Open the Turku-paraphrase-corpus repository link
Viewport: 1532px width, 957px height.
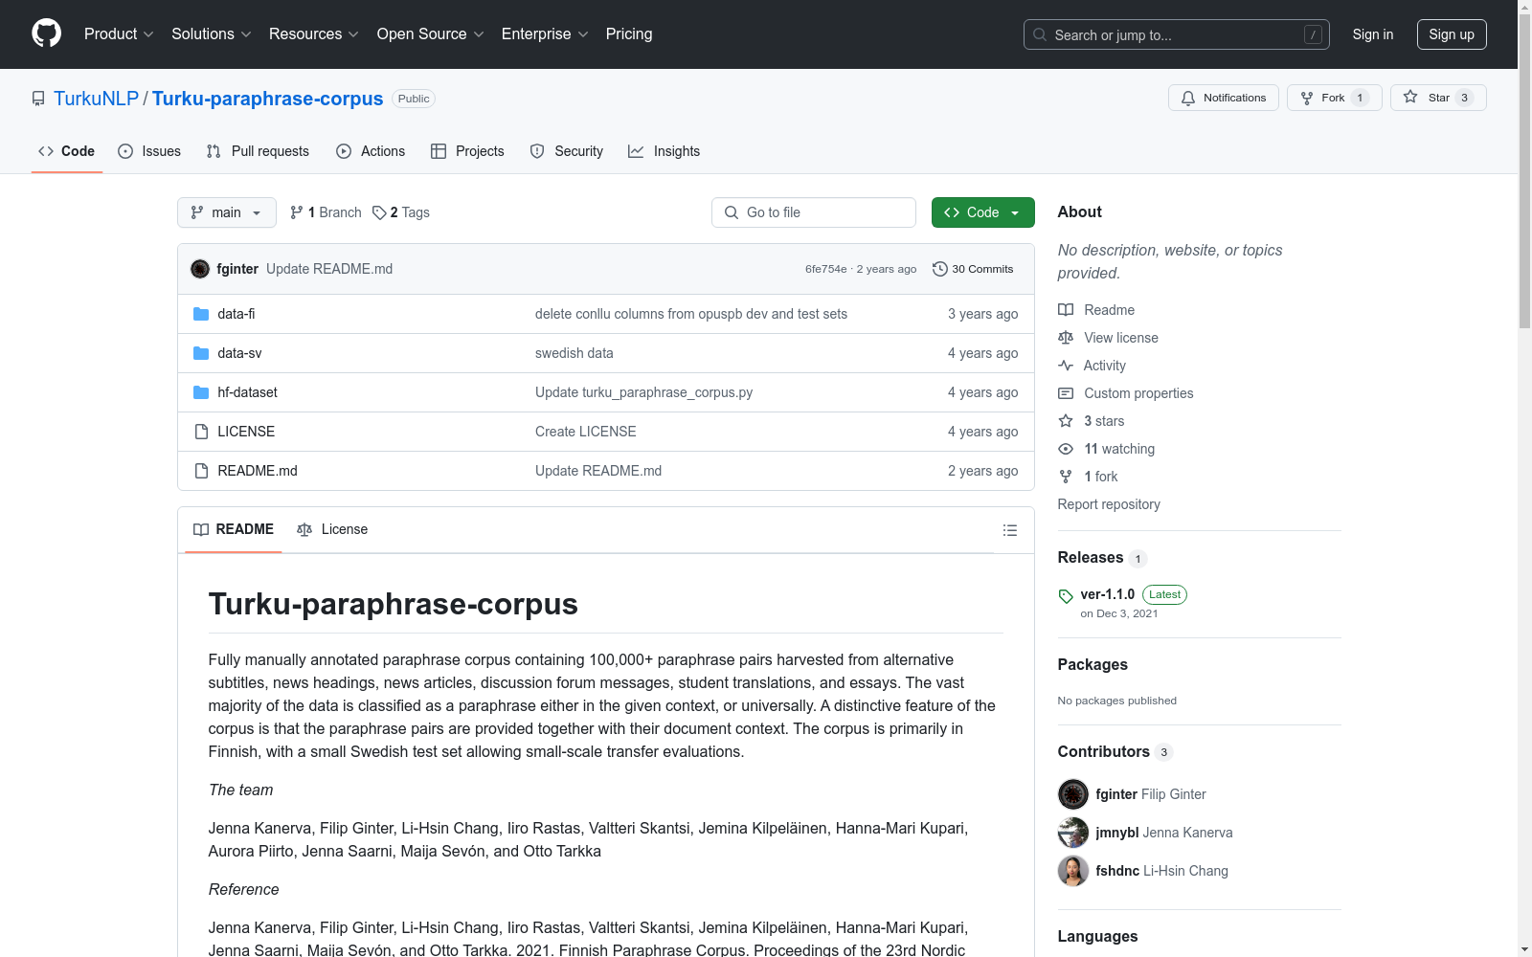268,99
